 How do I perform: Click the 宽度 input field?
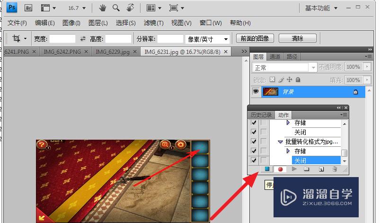62,38
